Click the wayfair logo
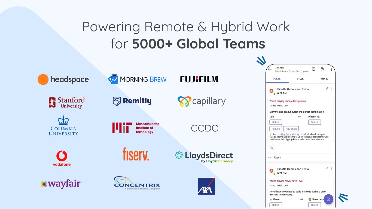This screenshot has width=372, height=209. (x=61, y=184)
